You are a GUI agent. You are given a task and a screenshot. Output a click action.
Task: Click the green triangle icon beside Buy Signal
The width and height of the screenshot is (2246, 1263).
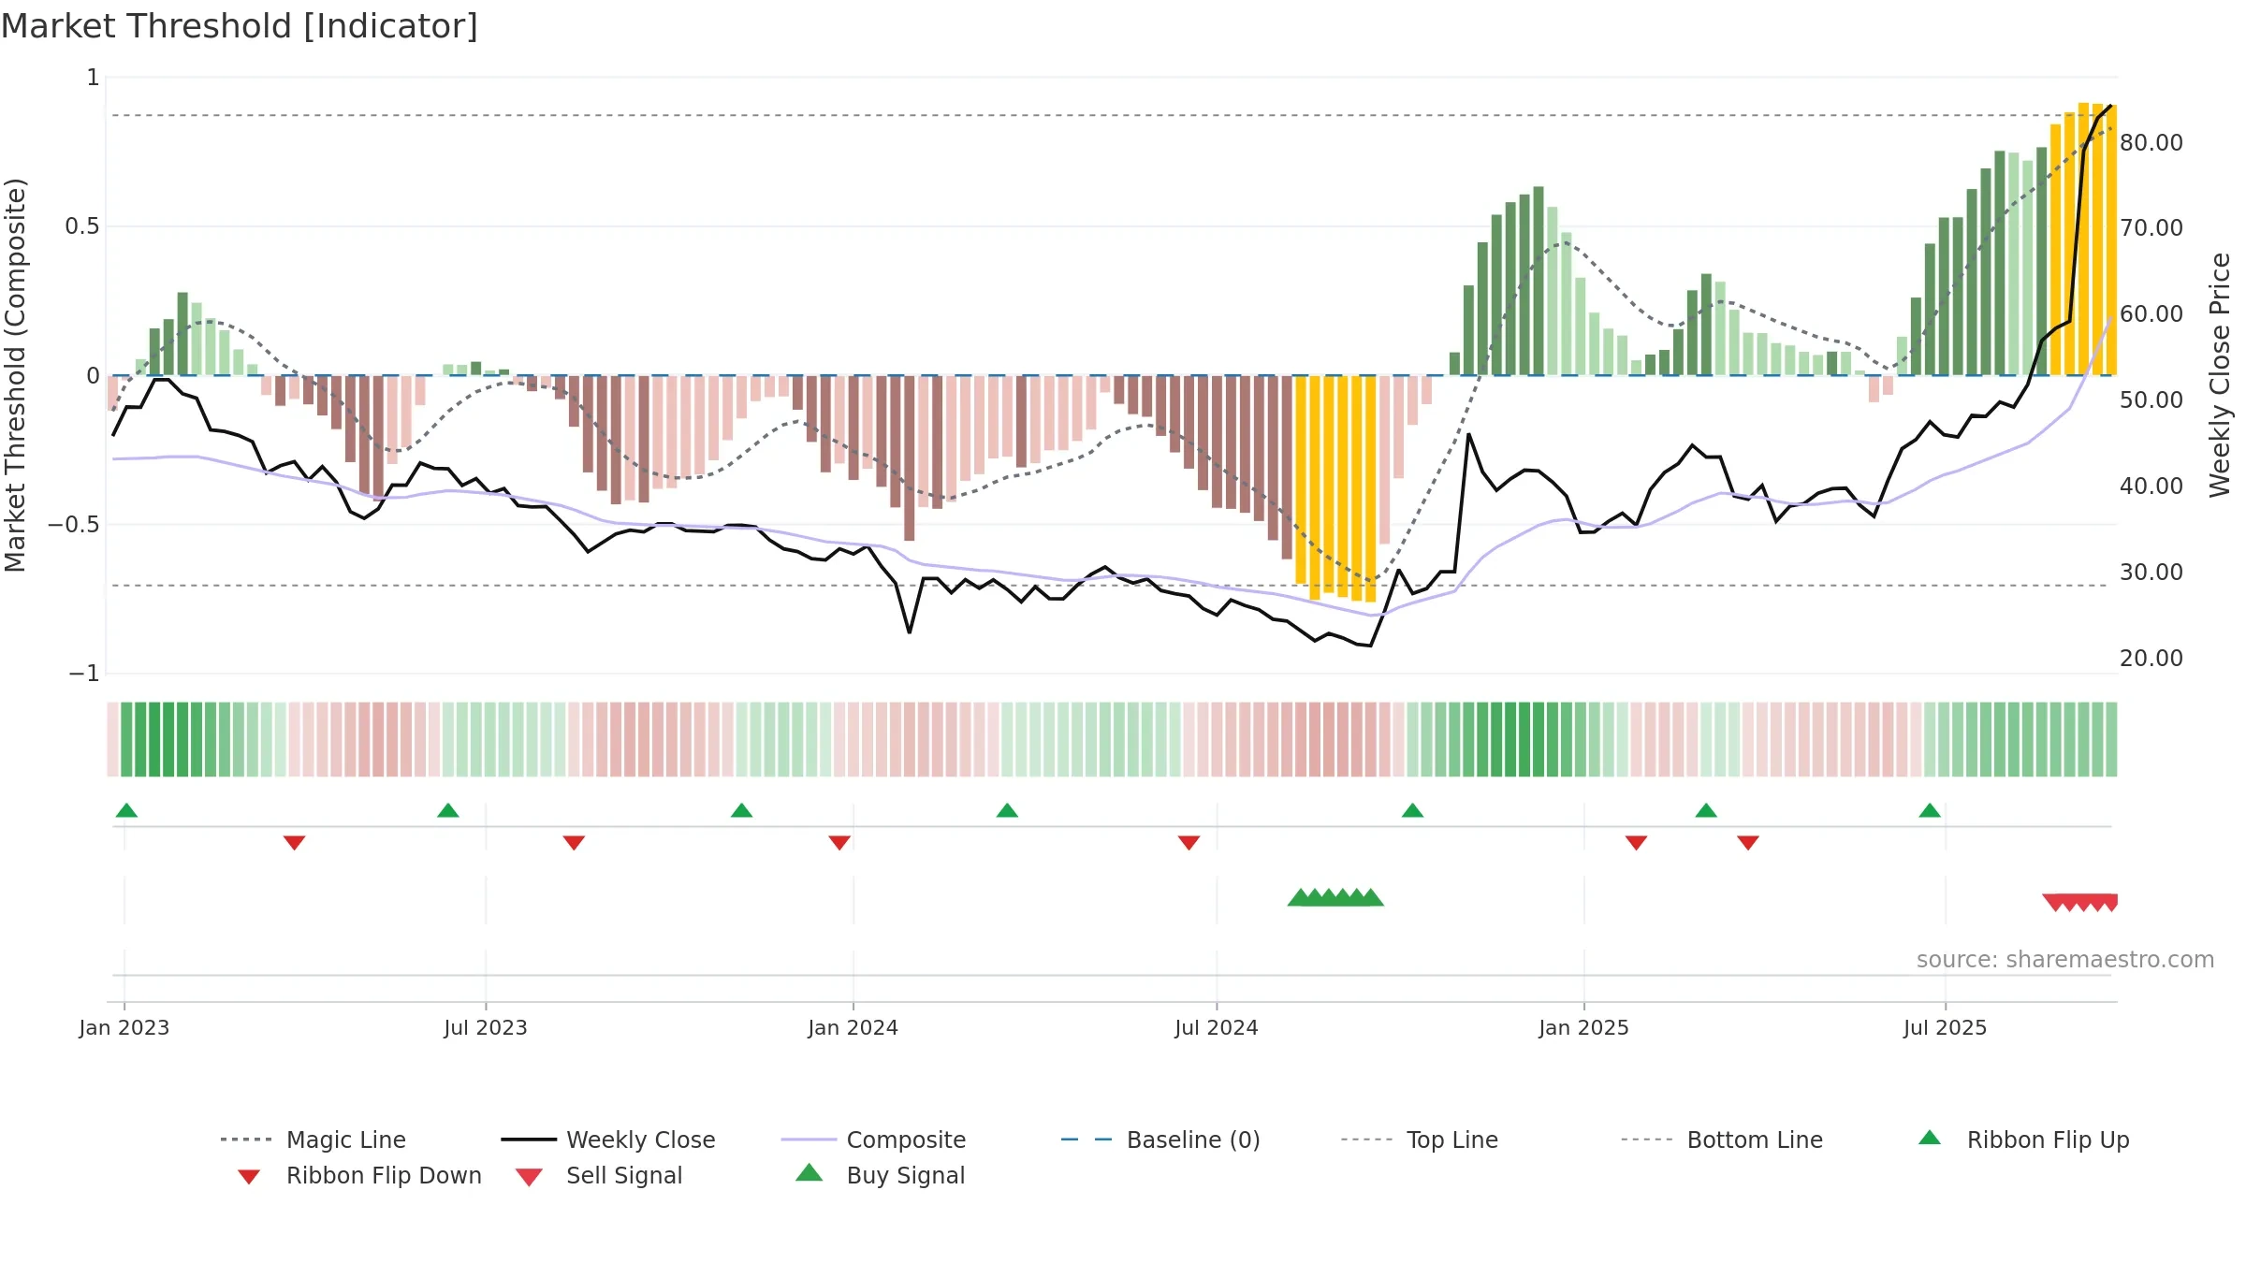tap(809, 1172)
